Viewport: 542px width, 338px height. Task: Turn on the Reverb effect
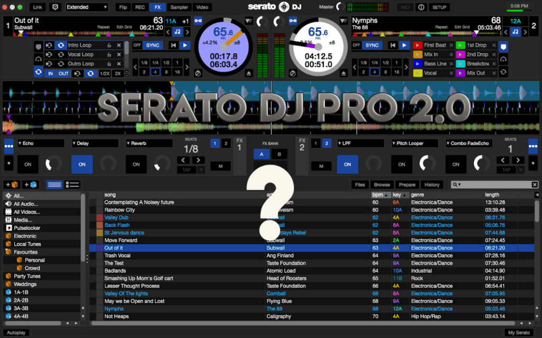pos(136,164)
